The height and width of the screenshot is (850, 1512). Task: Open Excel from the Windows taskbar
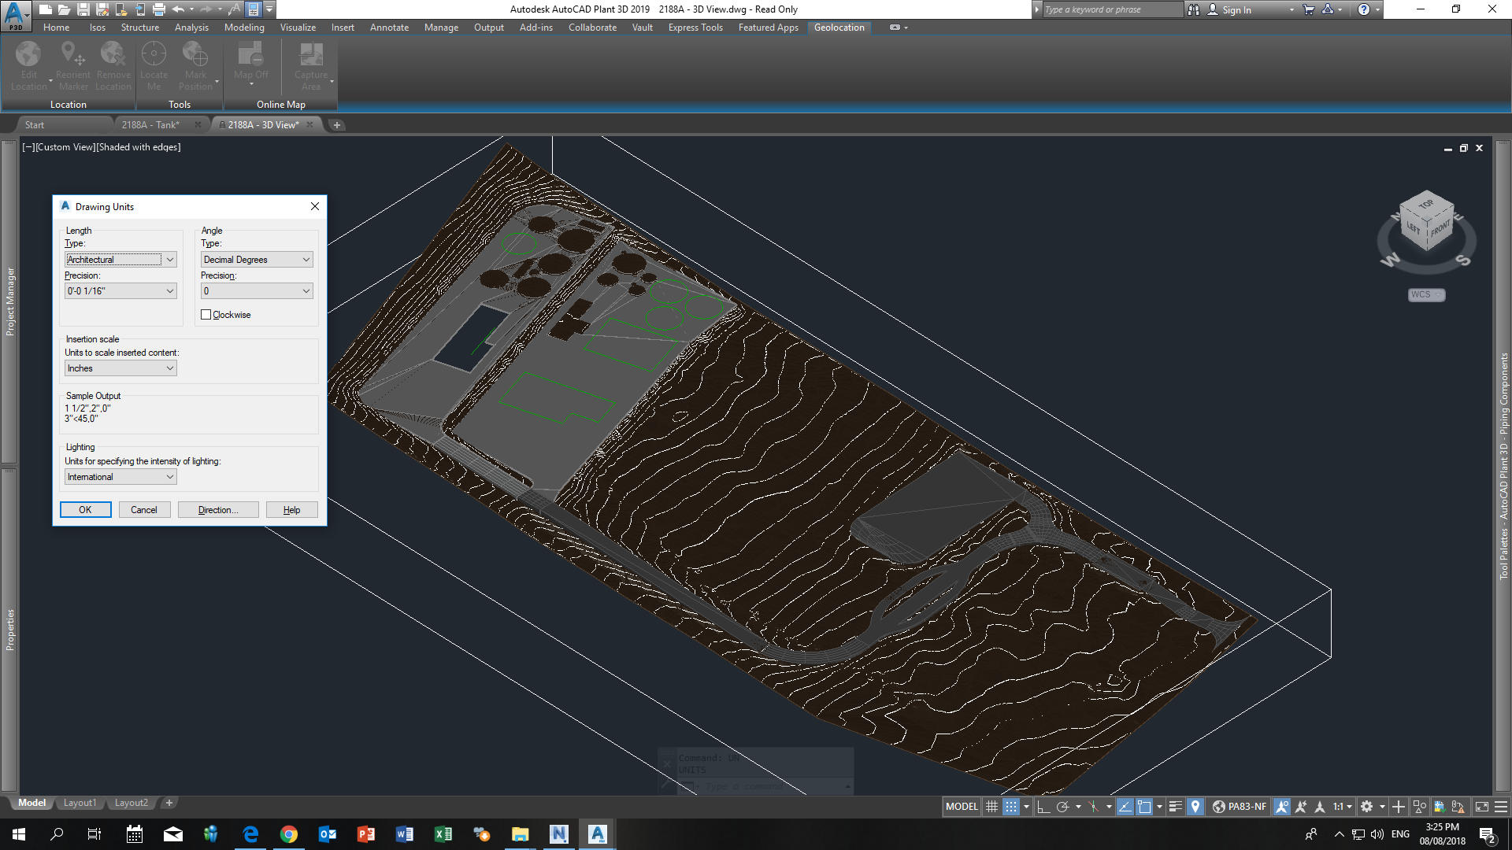(443, 834)
